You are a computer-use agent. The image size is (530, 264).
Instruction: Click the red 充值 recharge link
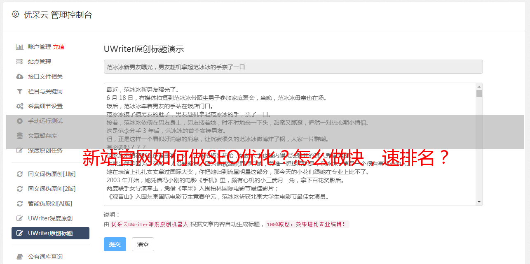[59, 47]
